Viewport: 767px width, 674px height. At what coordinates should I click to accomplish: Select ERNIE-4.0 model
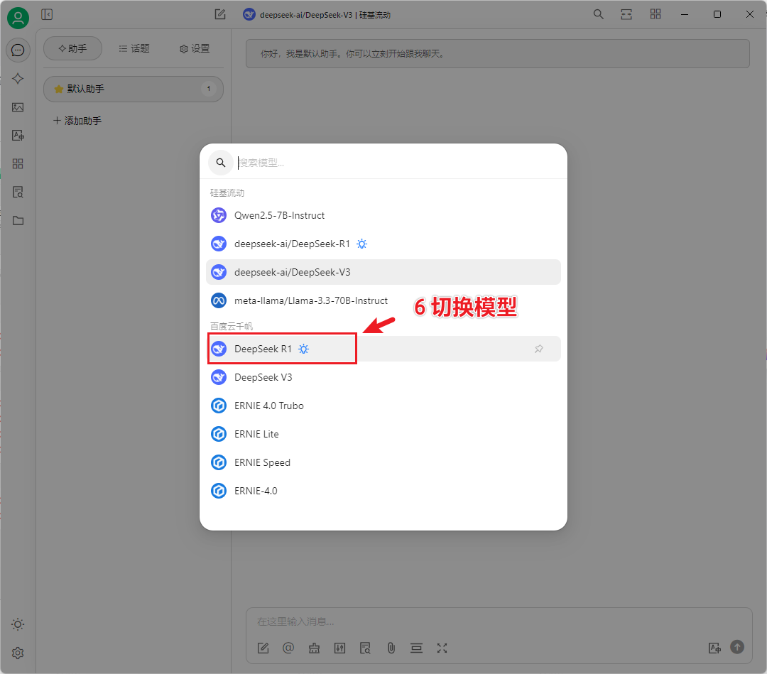click(383, 491)
